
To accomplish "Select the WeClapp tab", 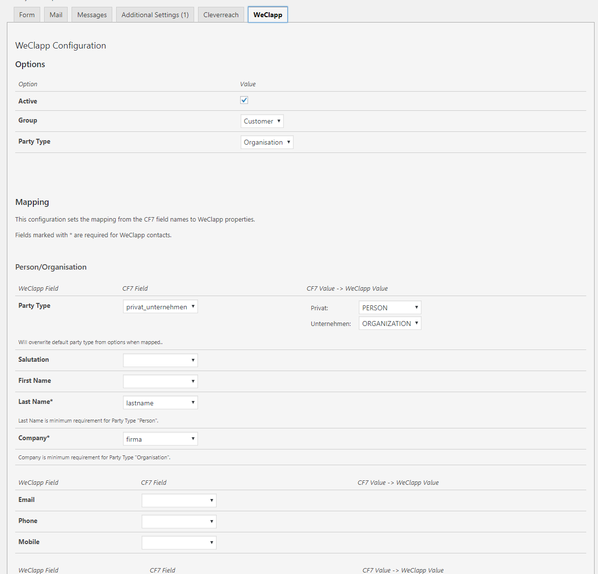I will coord(268,15).
